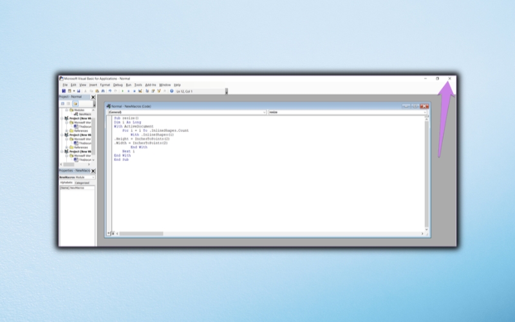Click the Project Explorer toolbar icon
Screen dimensions: 515x322
(x=147, y=91)
